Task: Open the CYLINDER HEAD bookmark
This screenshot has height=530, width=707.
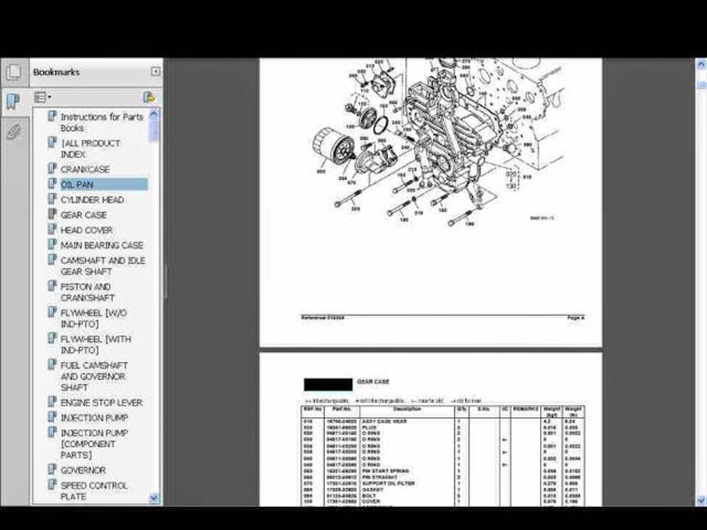Action: point(92,200)
